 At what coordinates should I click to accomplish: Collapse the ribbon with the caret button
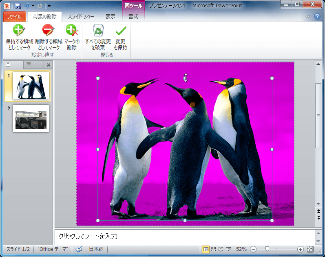click(309, 17)
